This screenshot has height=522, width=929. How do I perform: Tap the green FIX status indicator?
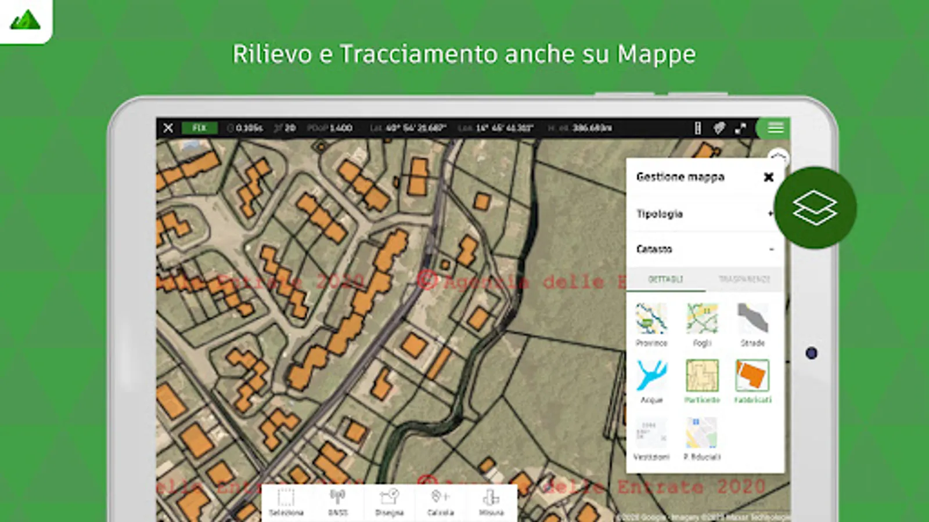199,128
